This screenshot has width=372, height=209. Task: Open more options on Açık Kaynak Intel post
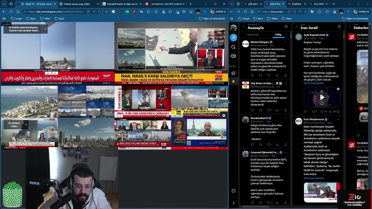coord(338,35)
